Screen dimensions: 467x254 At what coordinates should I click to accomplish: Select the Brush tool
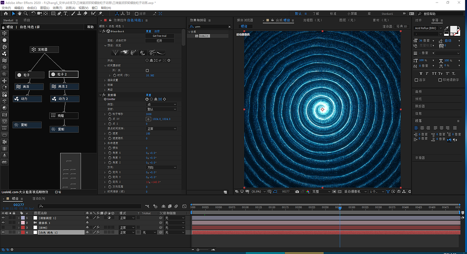pyautogui.click(x=73, y=14)
